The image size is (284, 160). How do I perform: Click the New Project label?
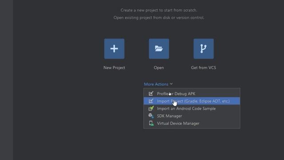(x=114, y=68)
